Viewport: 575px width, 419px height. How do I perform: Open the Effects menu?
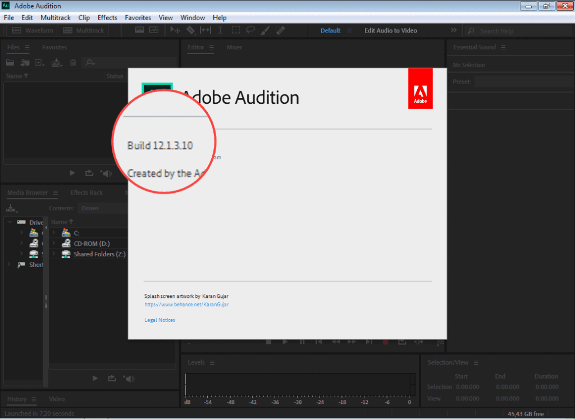click(x=107, y=17)
